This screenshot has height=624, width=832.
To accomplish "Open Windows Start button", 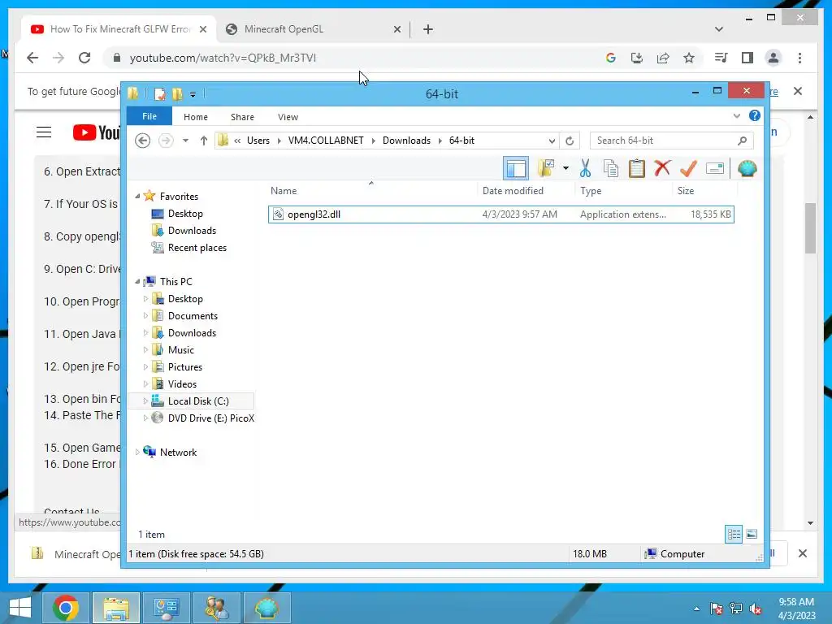I will point(19,608).
